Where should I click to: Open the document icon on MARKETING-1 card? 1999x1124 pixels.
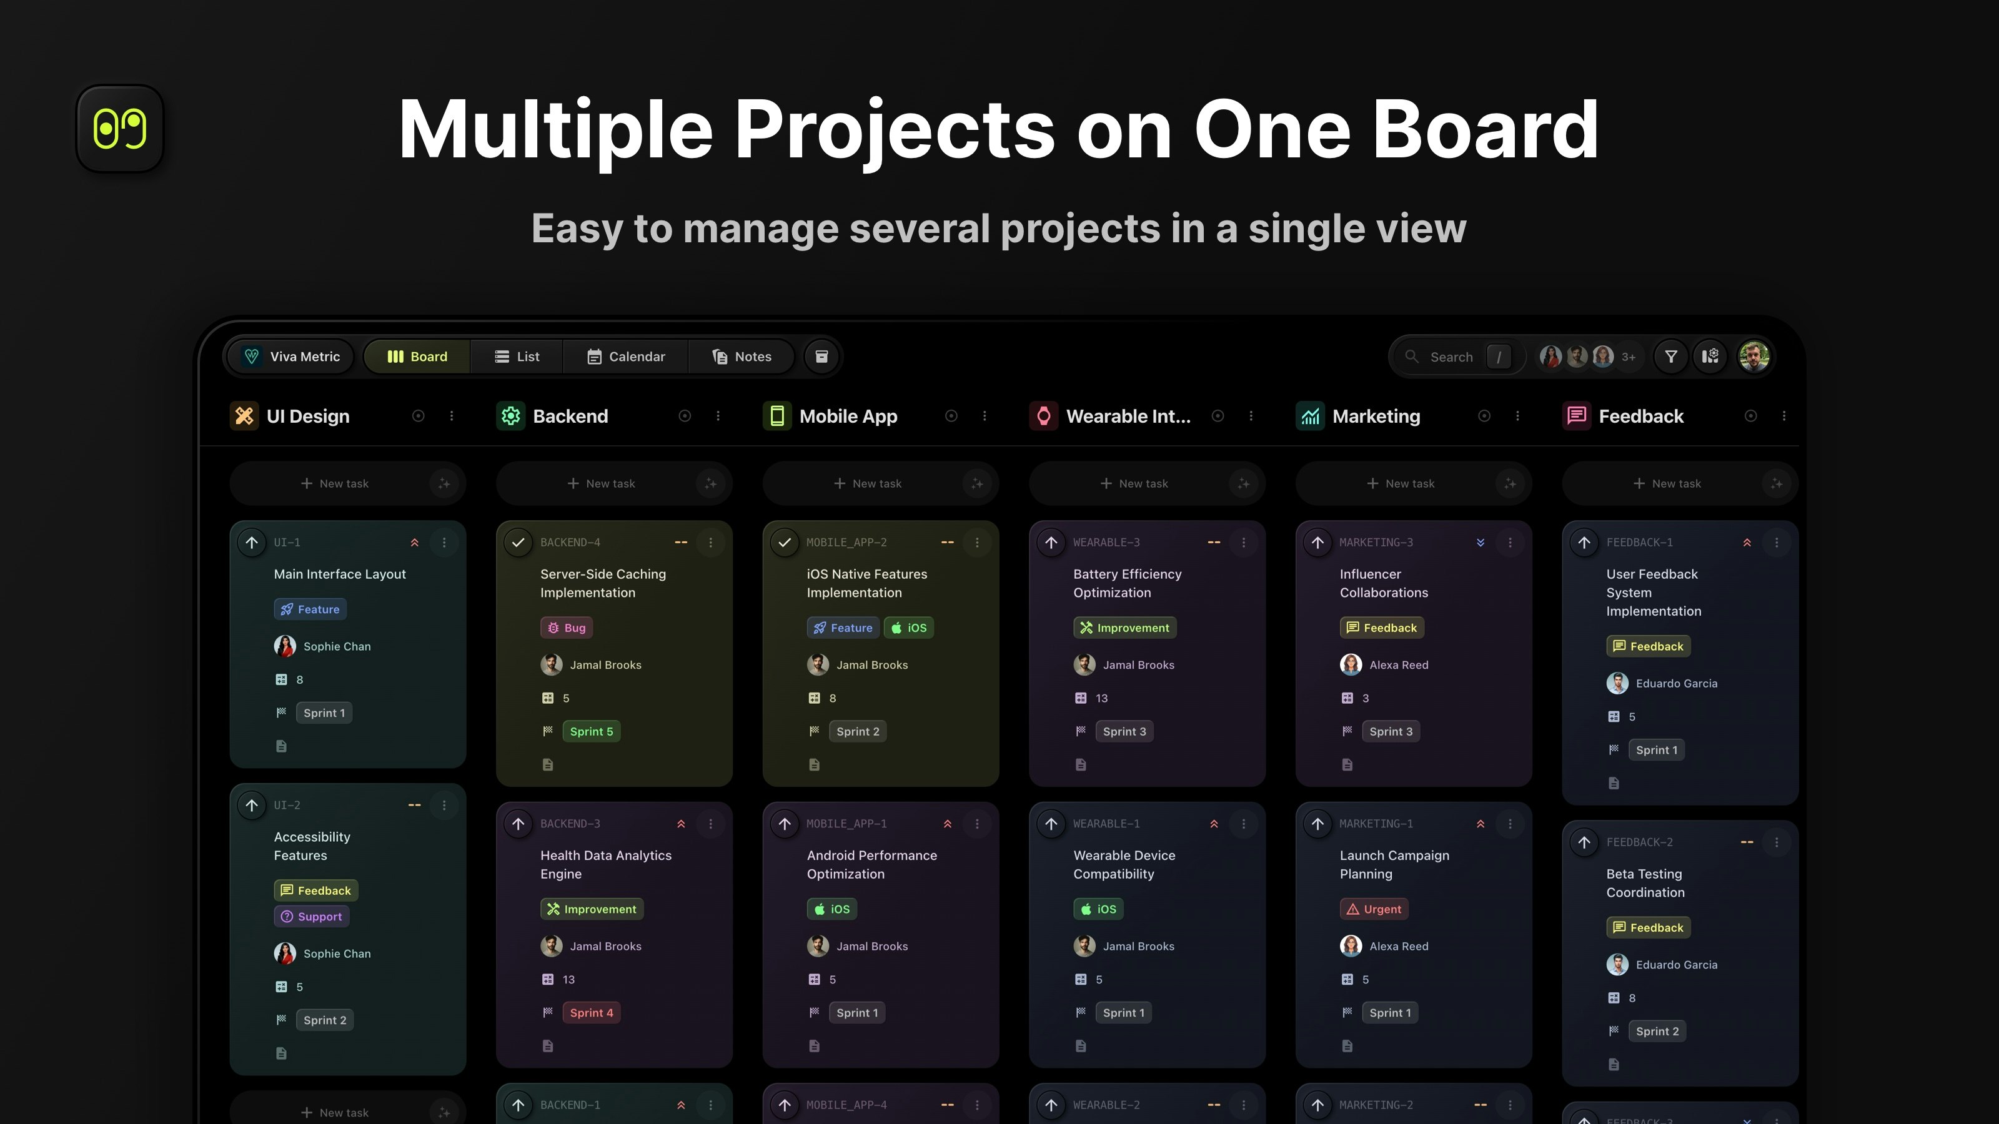click(1347, 1047)
